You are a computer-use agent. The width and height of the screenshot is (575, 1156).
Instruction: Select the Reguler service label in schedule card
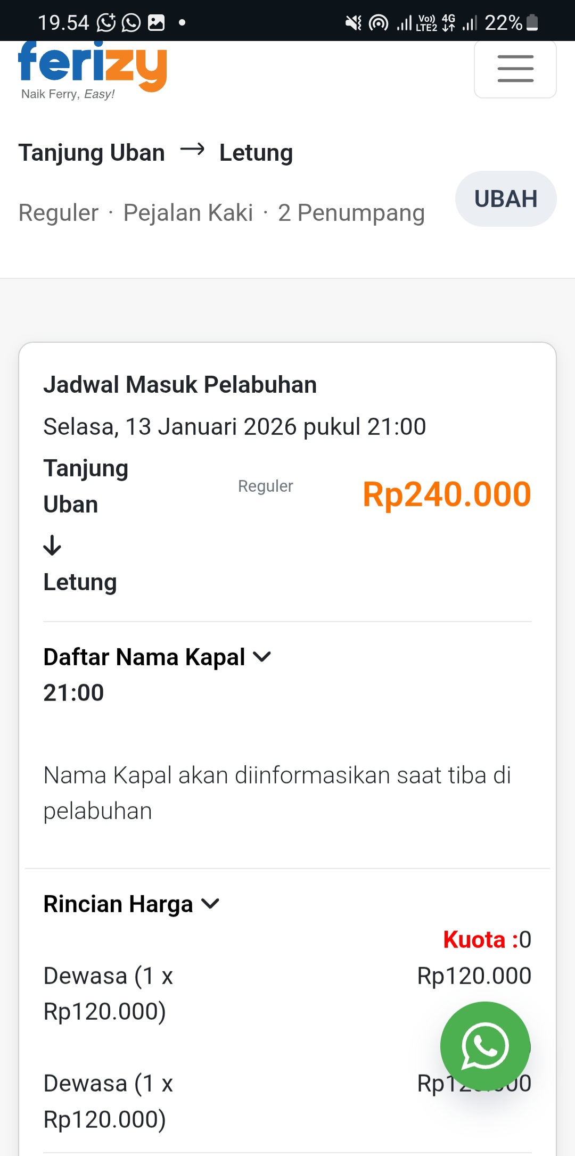(x=265, y=486)
